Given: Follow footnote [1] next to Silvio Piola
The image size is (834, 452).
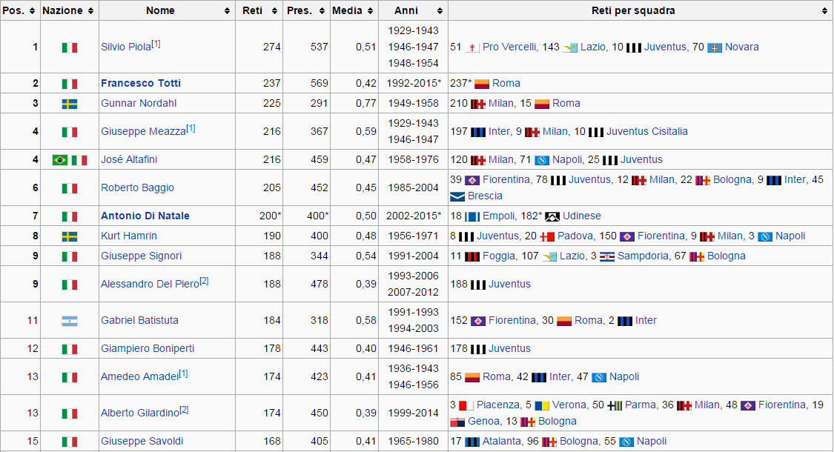Looking at the screenshot, I should click(156, 44).
